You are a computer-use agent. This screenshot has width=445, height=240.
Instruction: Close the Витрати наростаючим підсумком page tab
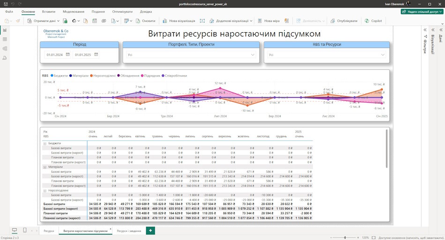pyautogui.click(x=111, y=229)
